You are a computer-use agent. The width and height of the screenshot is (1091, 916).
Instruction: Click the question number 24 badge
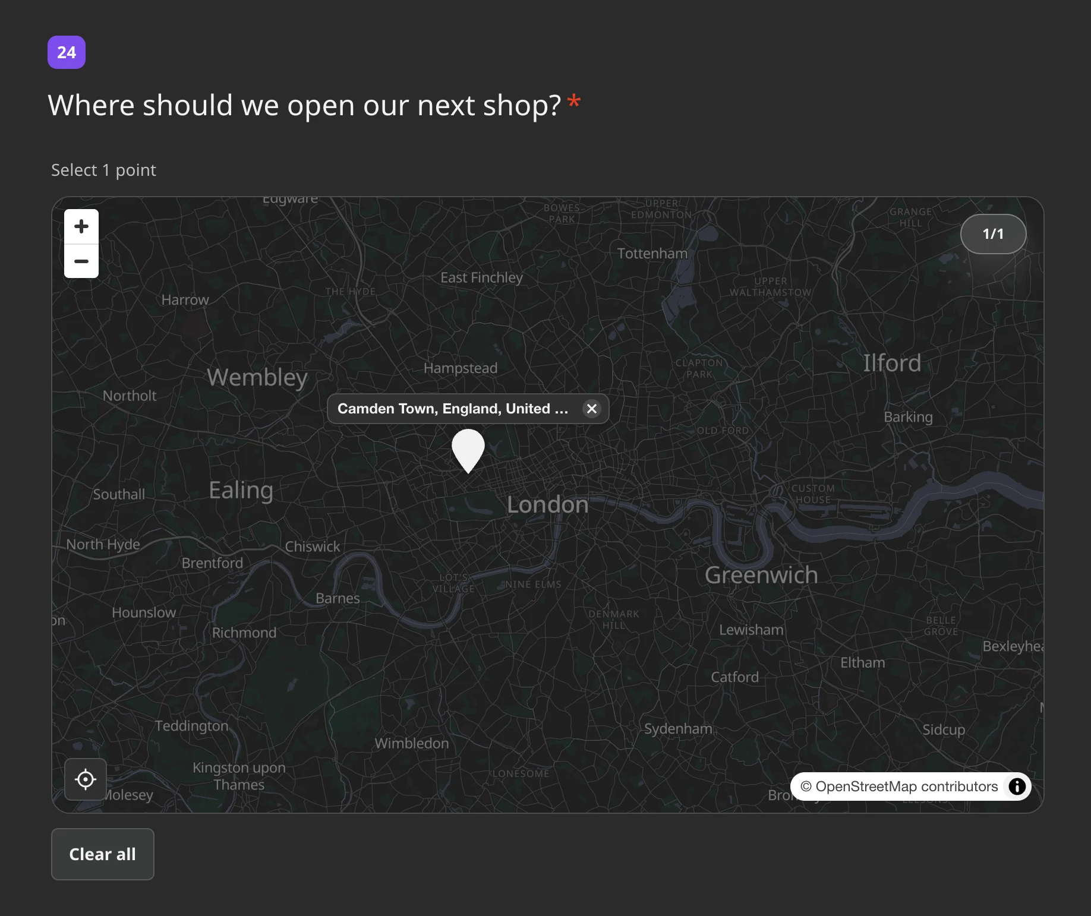(x=67, y=52)
